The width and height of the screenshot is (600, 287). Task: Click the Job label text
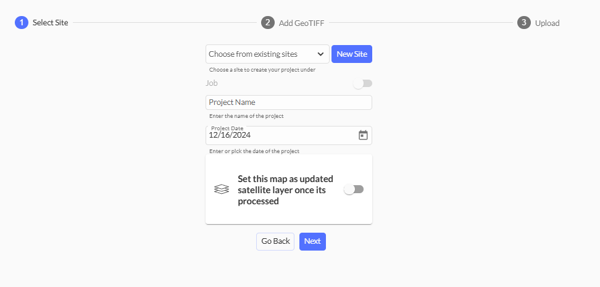tap(212, 83)
